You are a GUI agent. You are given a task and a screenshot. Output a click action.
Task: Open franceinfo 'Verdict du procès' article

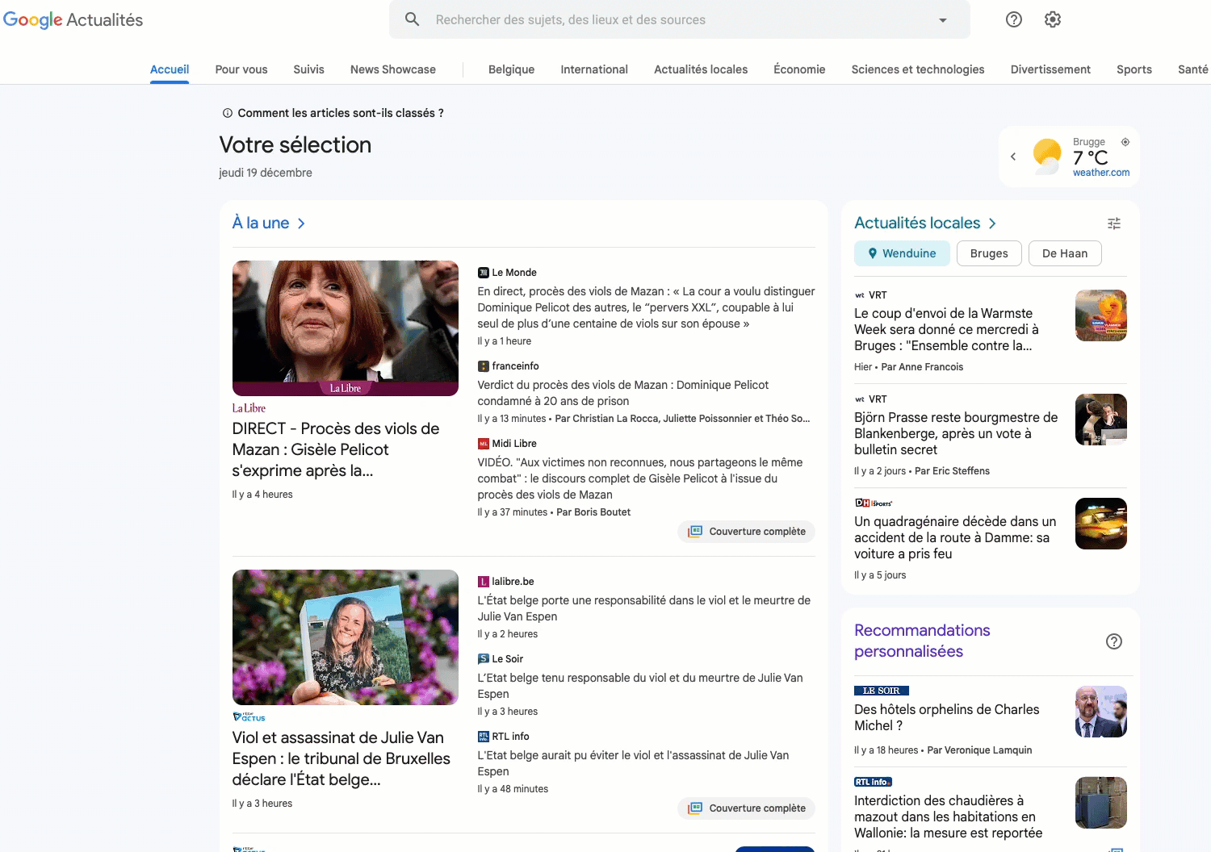623,393
